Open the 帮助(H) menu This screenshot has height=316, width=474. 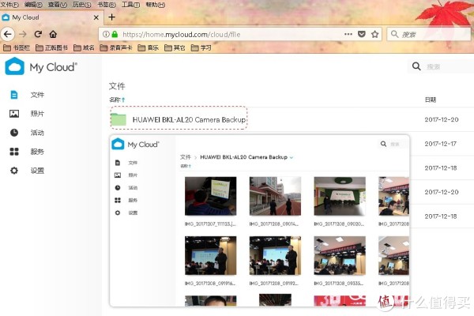click(x=156, y=5)
